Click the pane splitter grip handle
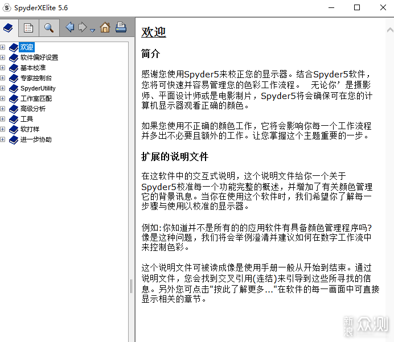This screenshot has height=342, width=394. (131, 286)
